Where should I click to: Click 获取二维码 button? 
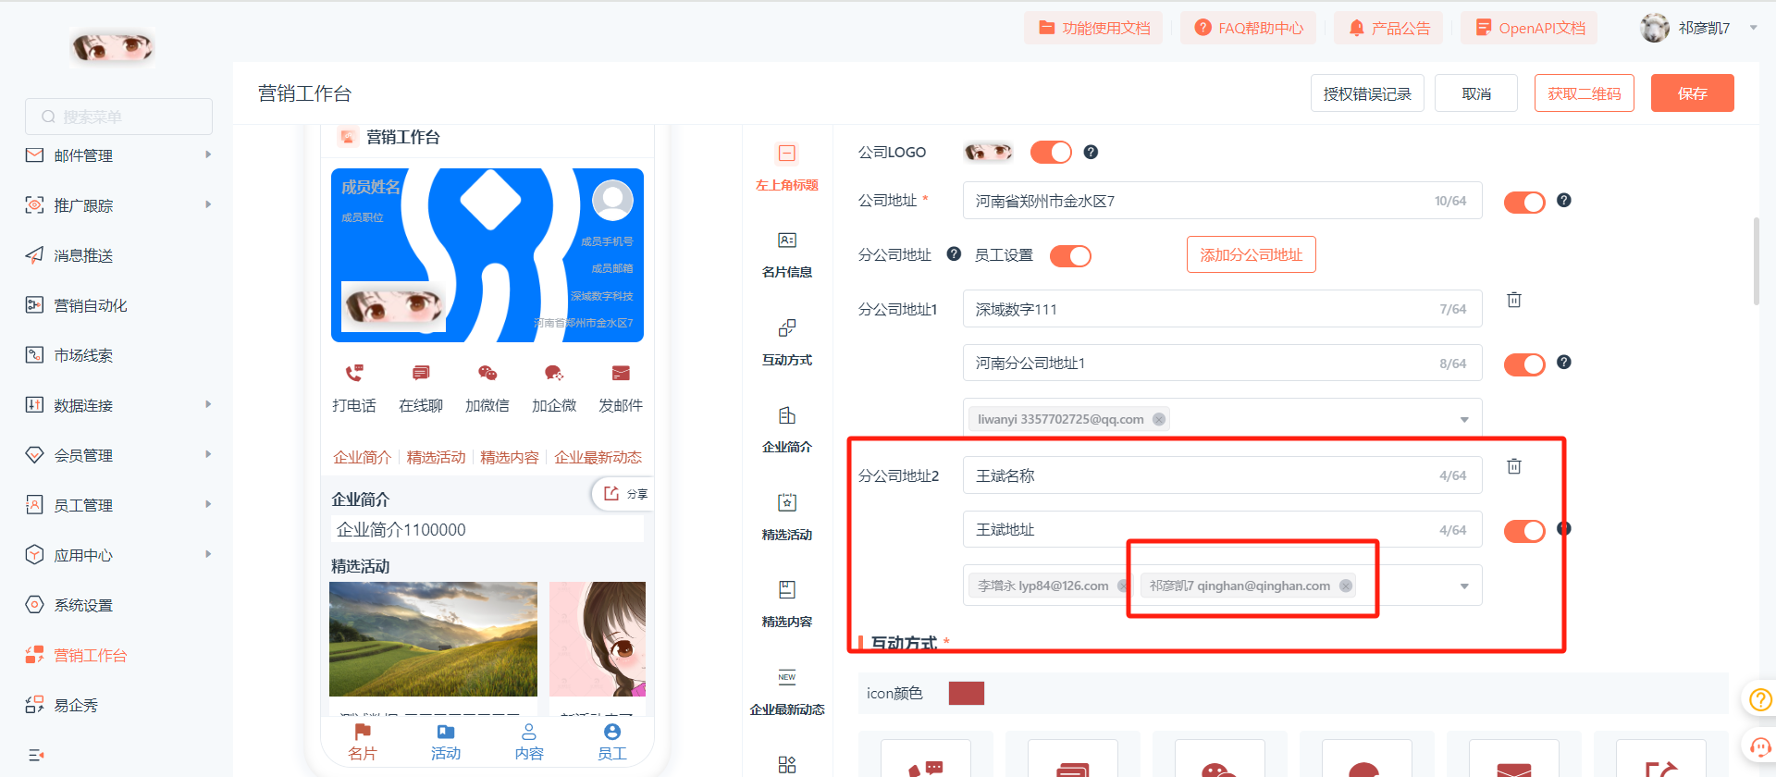(1585, 93)
